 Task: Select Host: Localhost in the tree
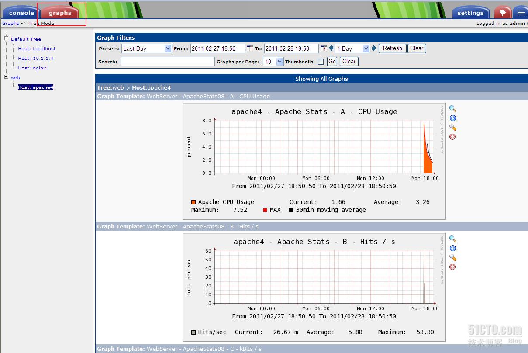click(x=37, y=48)
